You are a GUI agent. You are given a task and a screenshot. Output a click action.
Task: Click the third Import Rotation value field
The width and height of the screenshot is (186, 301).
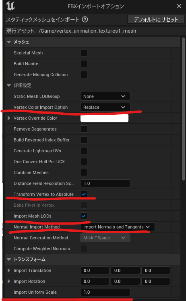tap(156, 281)
